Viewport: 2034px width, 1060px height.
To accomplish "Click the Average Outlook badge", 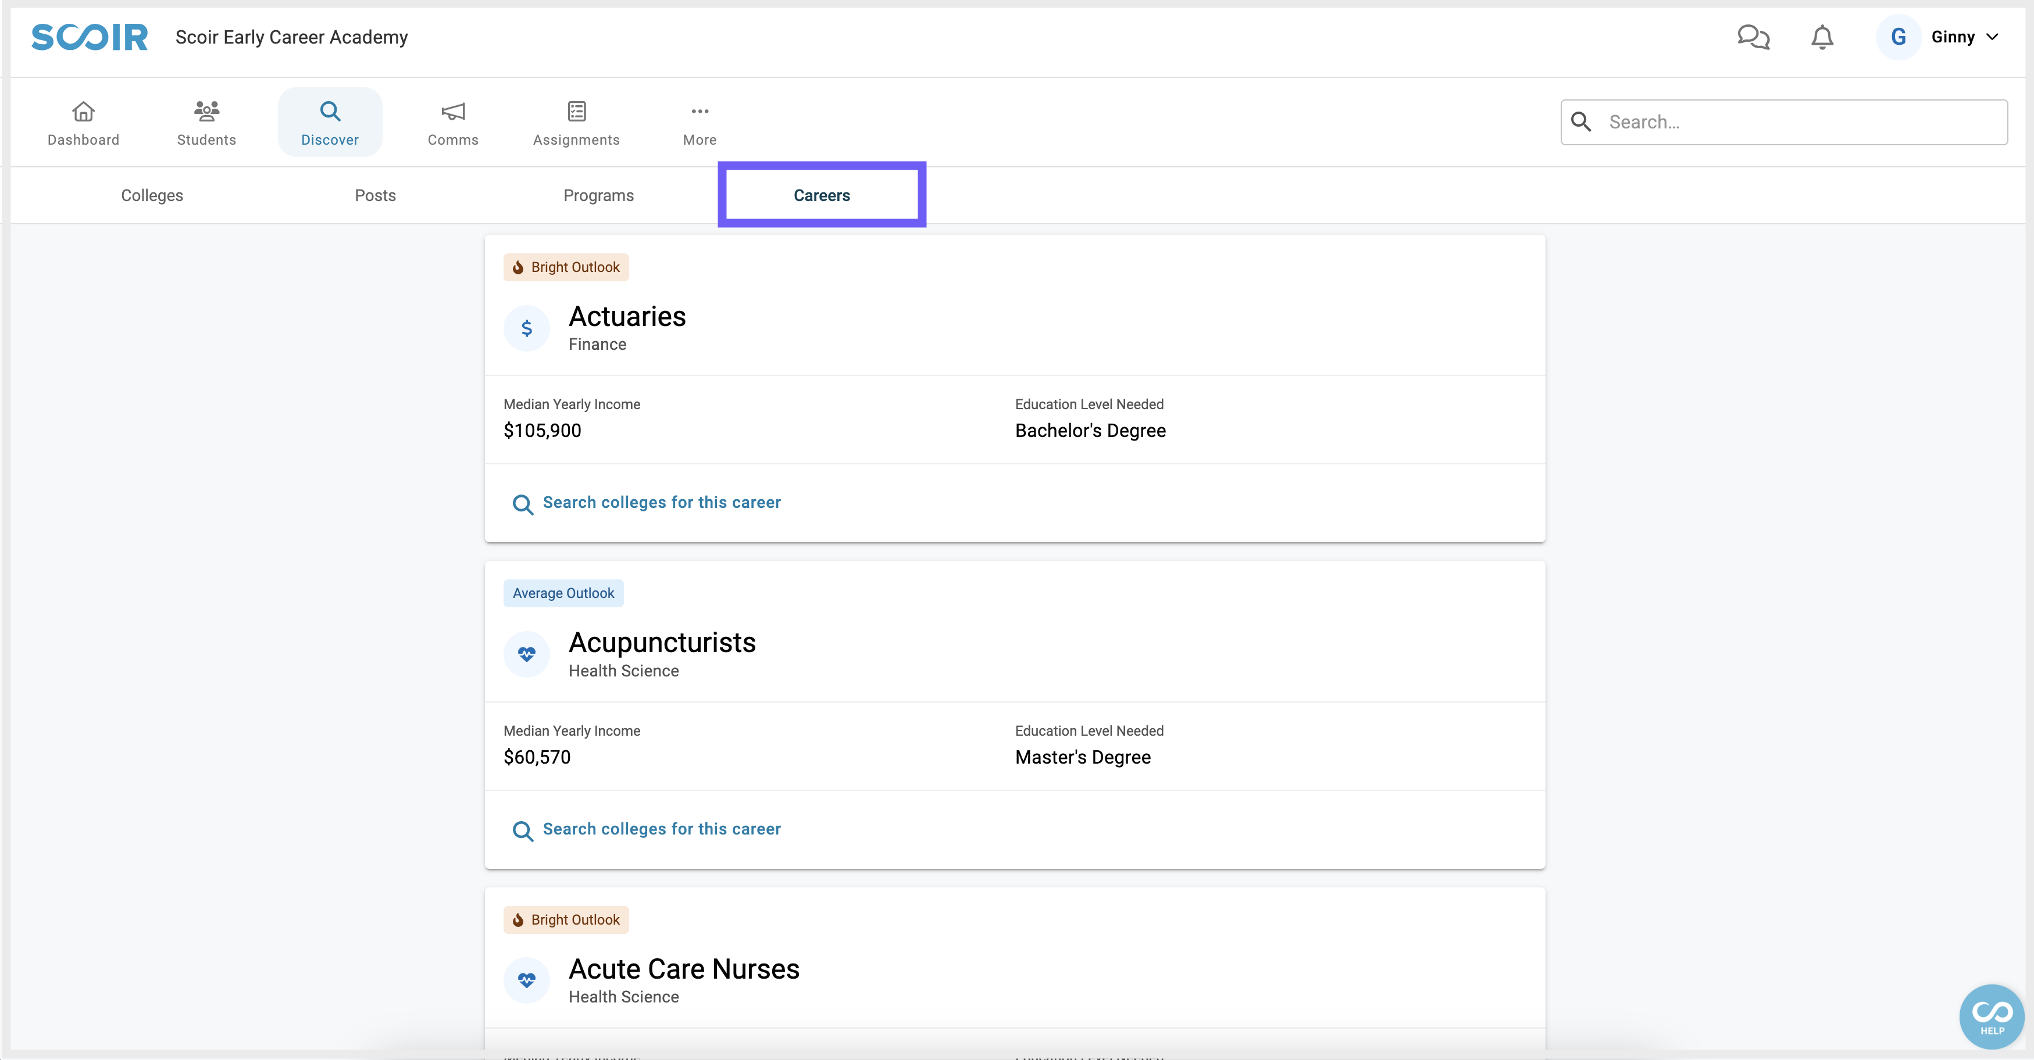I will (564, 593).
